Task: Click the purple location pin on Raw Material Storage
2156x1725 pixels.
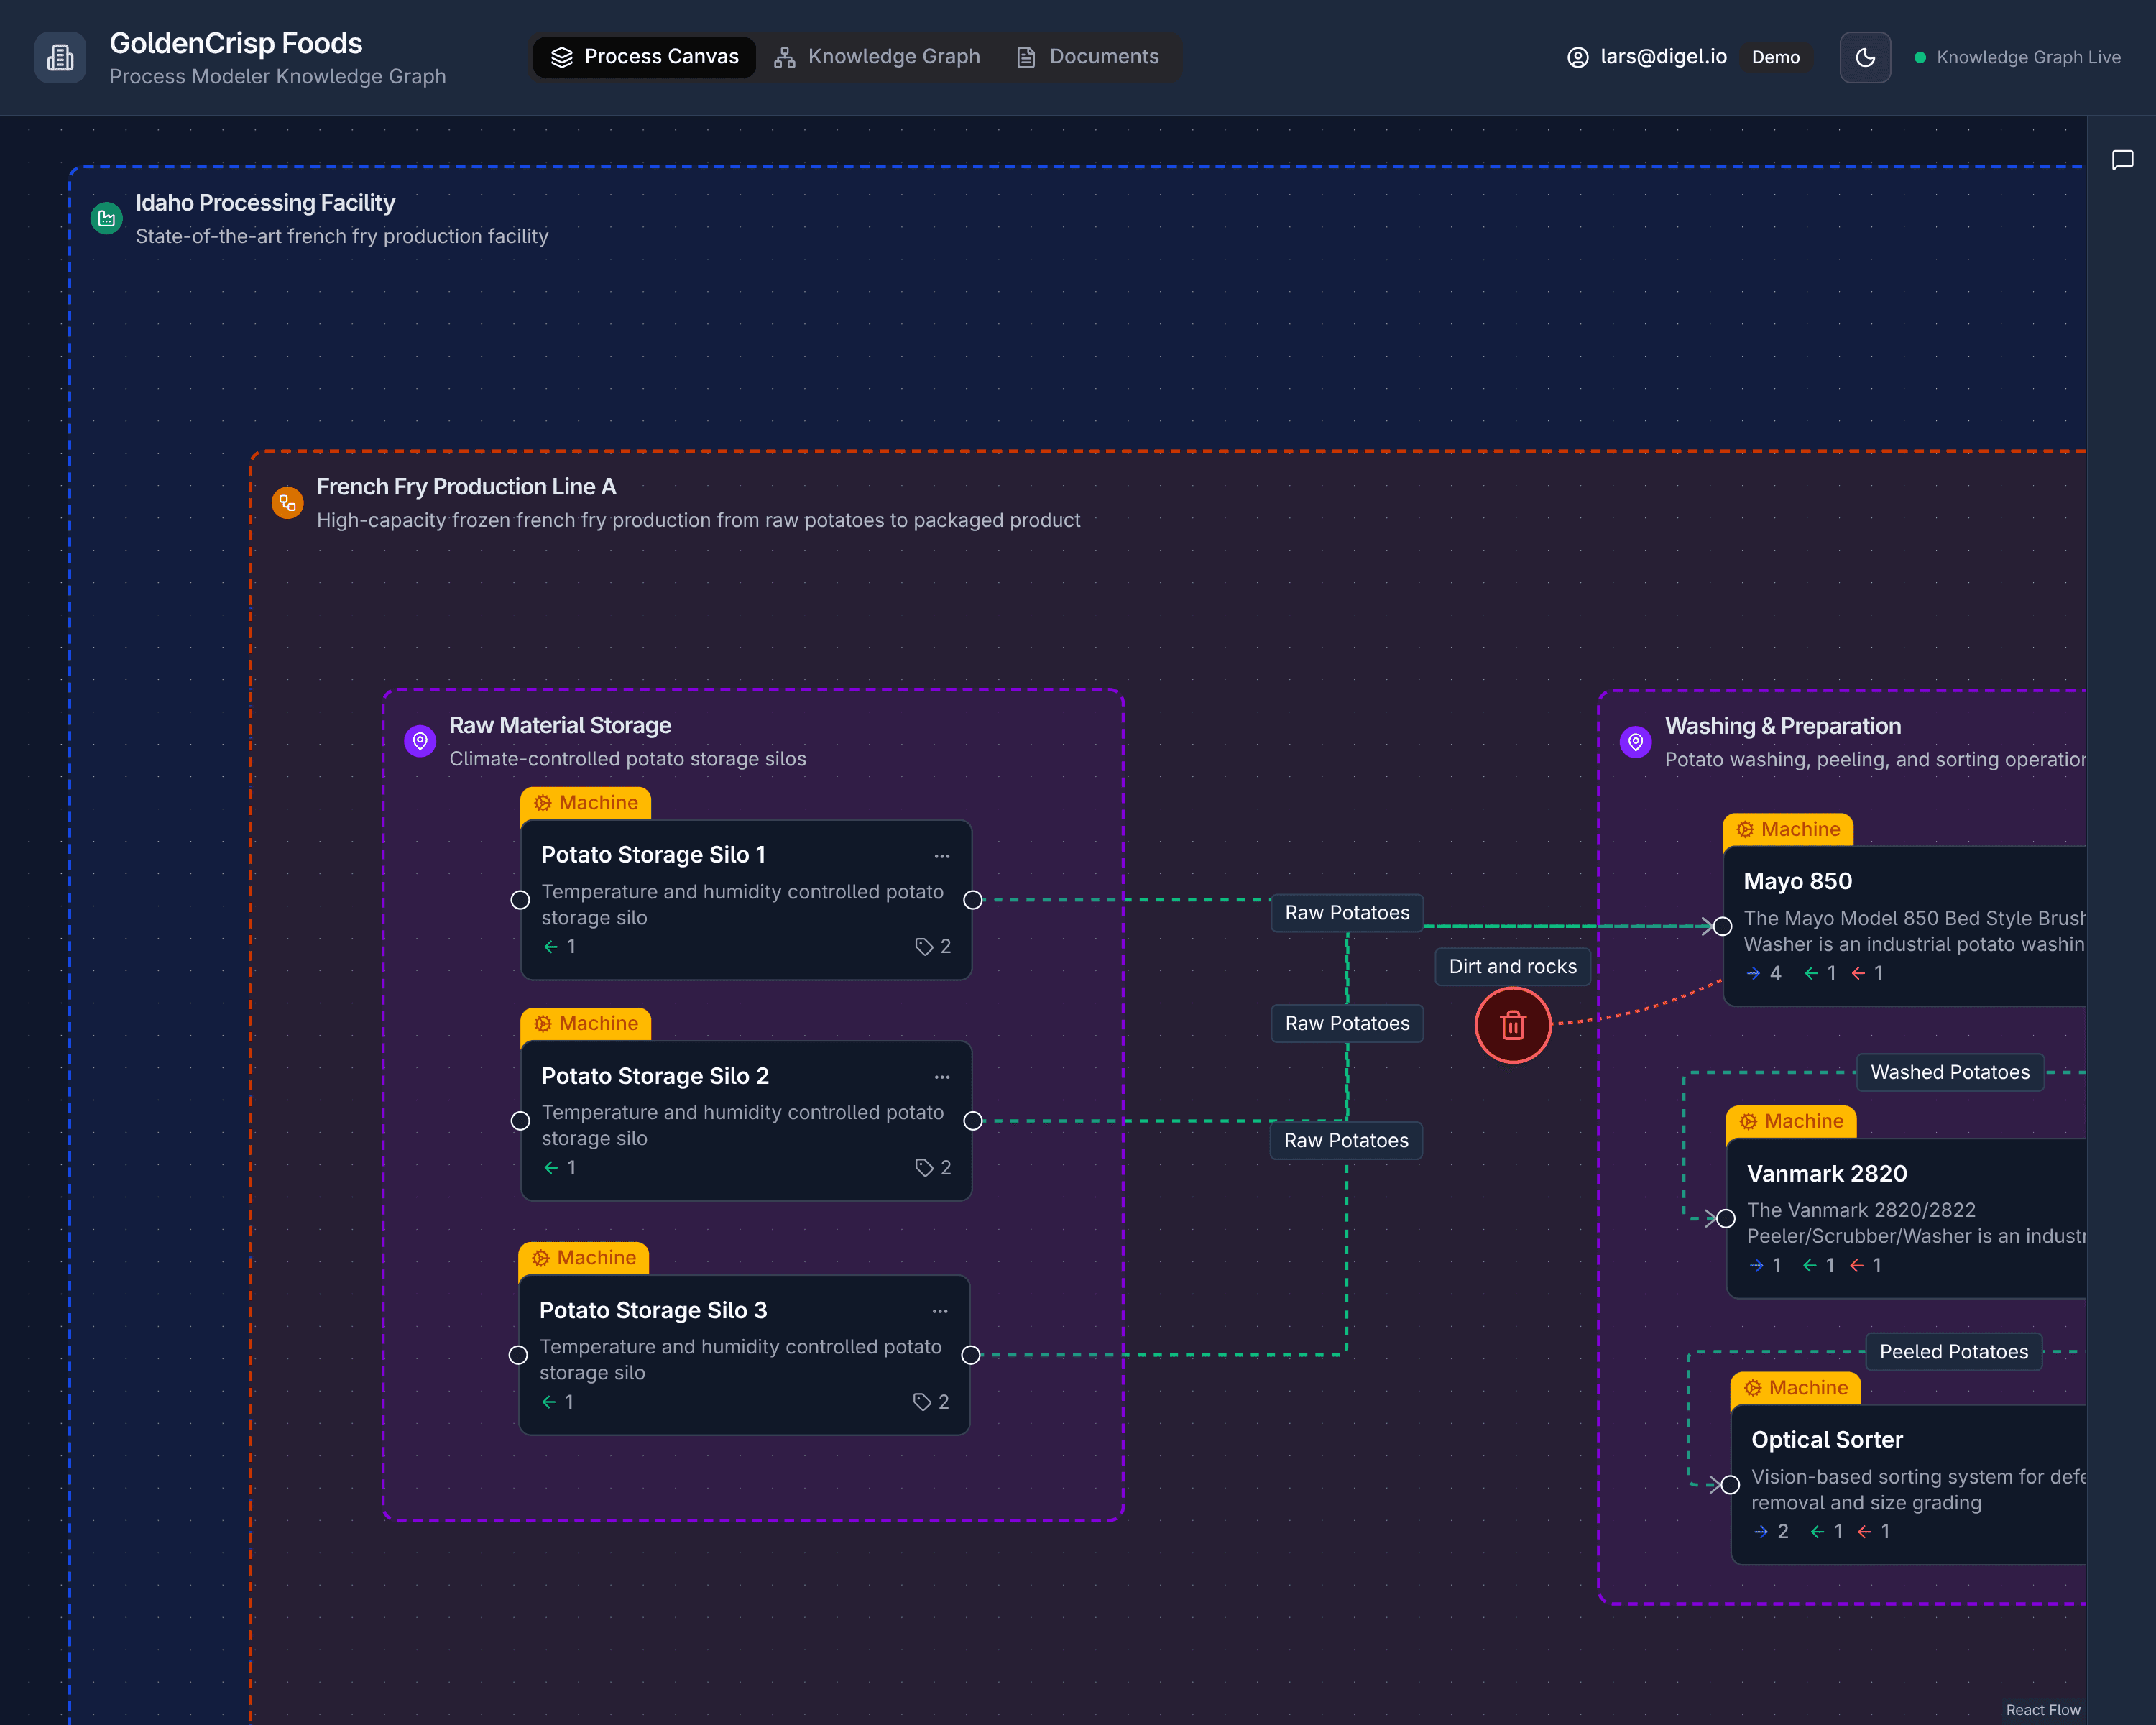Action: click(420, 740)
